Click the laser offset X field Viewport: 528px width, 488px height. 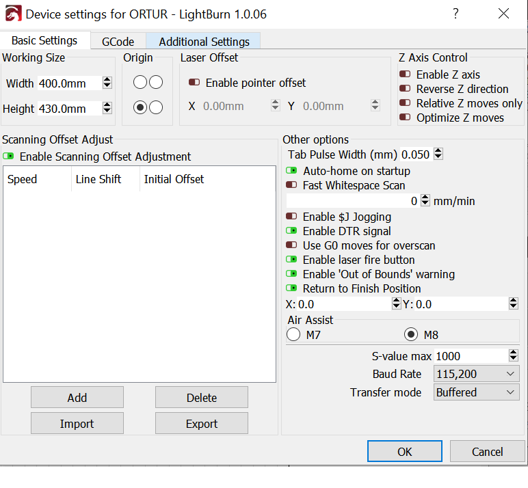[237, 106]
